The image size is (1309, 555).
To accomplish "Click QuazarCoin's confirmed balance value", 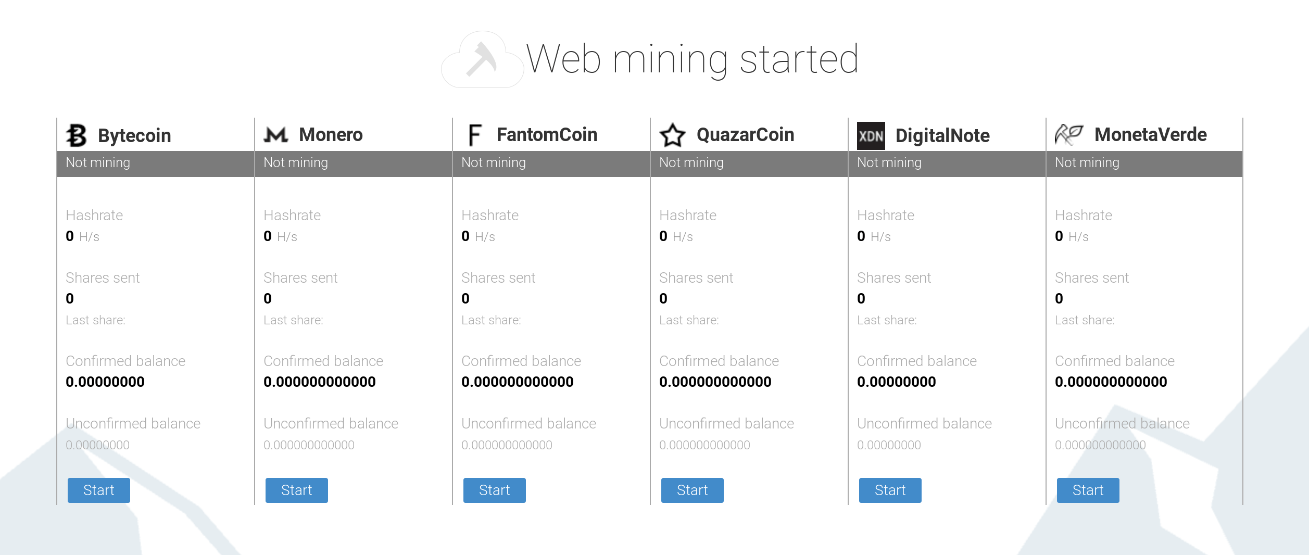I will [715, 382].
